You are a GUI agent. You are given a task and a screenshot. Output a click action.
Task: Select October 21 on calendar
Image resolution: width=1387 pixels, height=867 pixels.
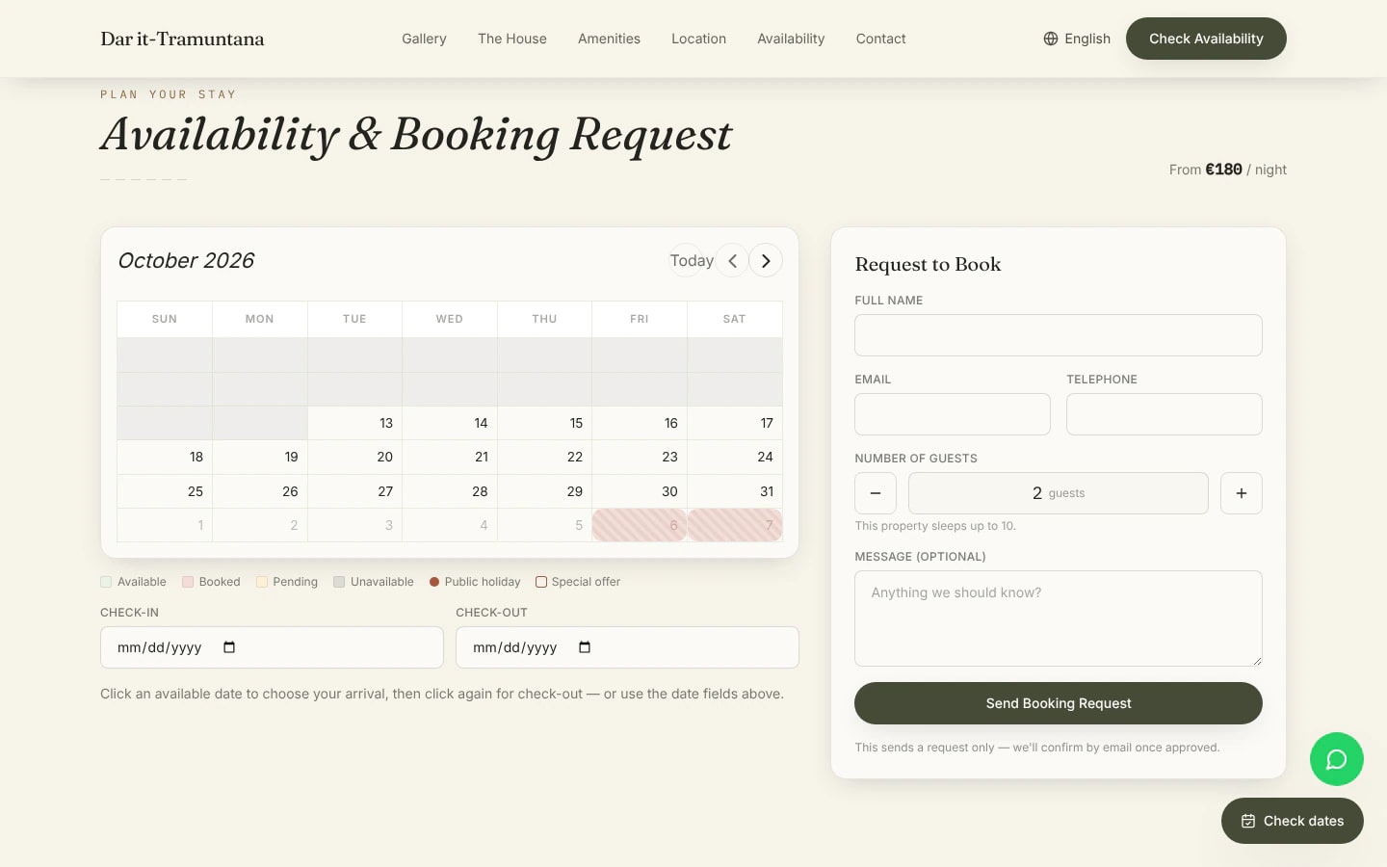coord(450,457)
